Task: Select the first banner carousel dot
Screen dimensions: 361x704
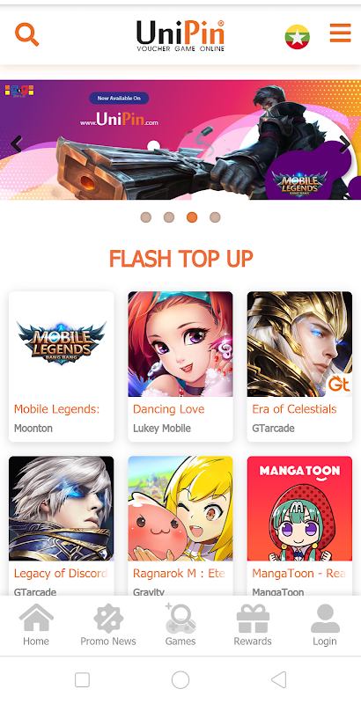Action: pyautogui.click(x=146, y=217)
